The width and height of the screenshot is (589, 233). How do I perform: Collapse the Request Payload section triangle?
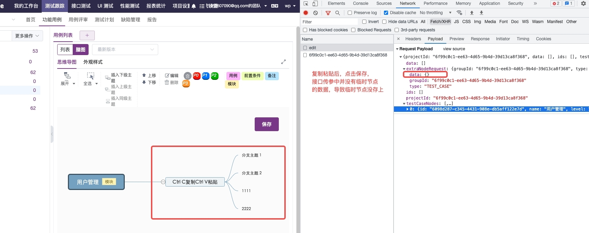point(397,49)
